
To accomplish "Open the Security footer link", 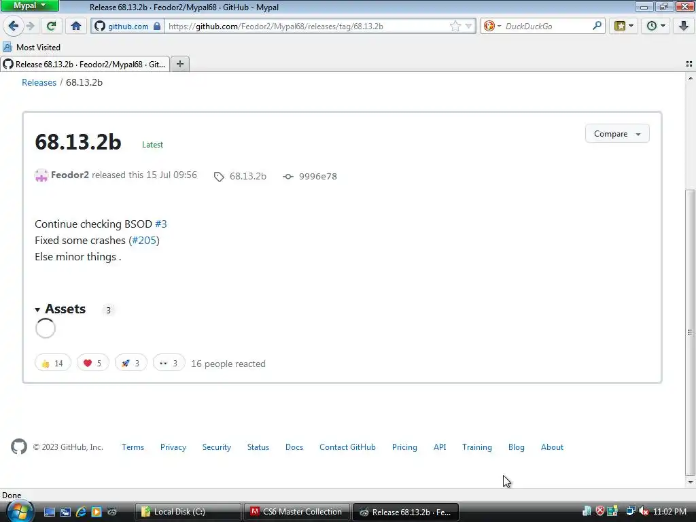I will click(x=217, y=447).
